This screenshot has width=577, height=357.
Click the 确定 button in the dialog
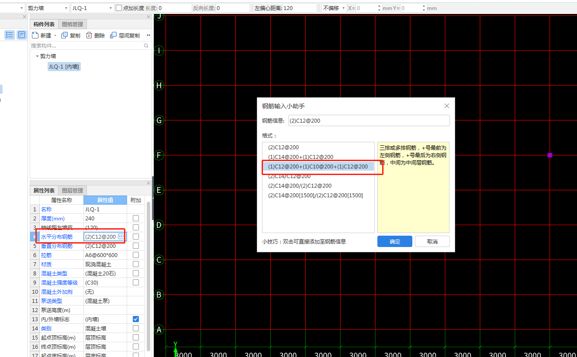click(x=395, y=241)
